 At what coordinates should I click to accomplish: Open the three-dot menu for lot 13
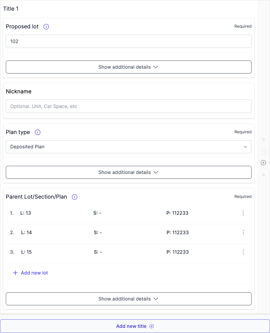[x=243, y=213]
